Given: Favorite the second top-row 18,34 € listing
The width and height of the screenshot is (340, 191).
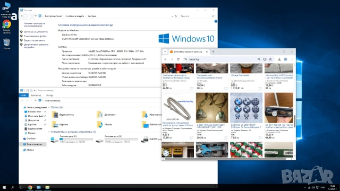Looking at the screenshot, I should click(x=226, y=89).
